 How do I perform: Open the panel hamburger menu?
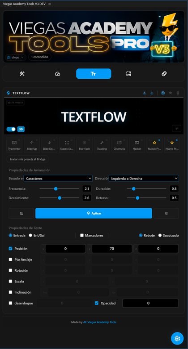click(50, 4)
